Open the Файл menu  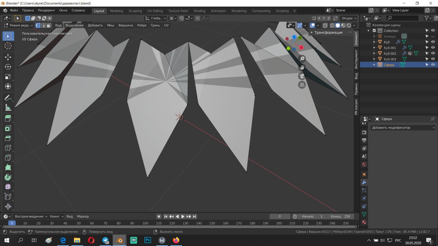click(x=14, y=10)
